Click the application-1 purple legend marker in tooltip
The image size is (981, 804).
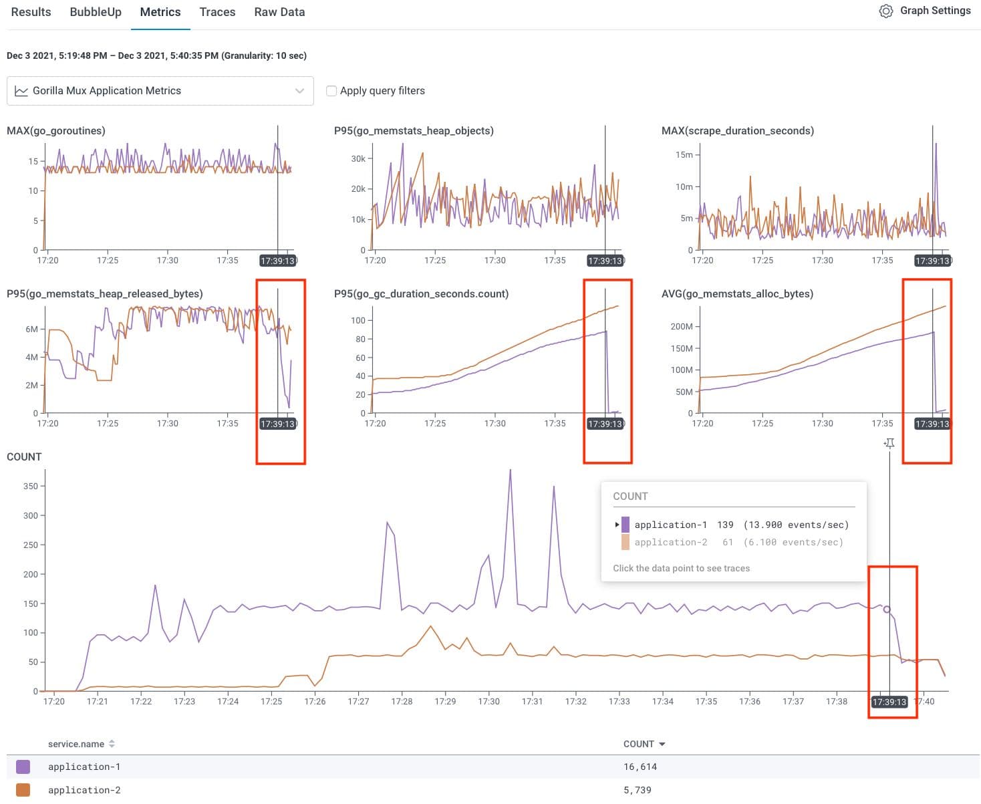click(x=625, y=525)
